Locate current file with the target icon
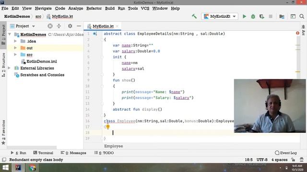Viewport: 307px width, 172px height. point(50,26)
